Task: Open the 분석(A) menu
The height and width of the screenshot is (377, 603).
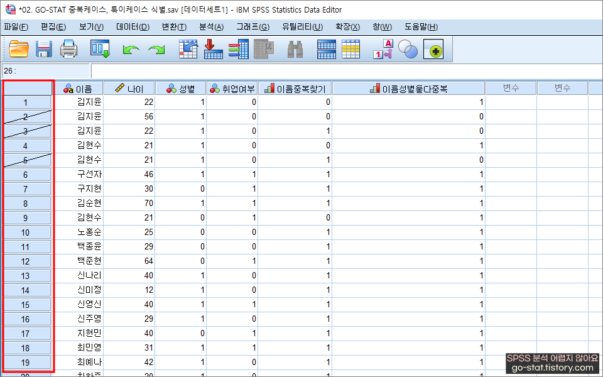Action: (212, 27)
